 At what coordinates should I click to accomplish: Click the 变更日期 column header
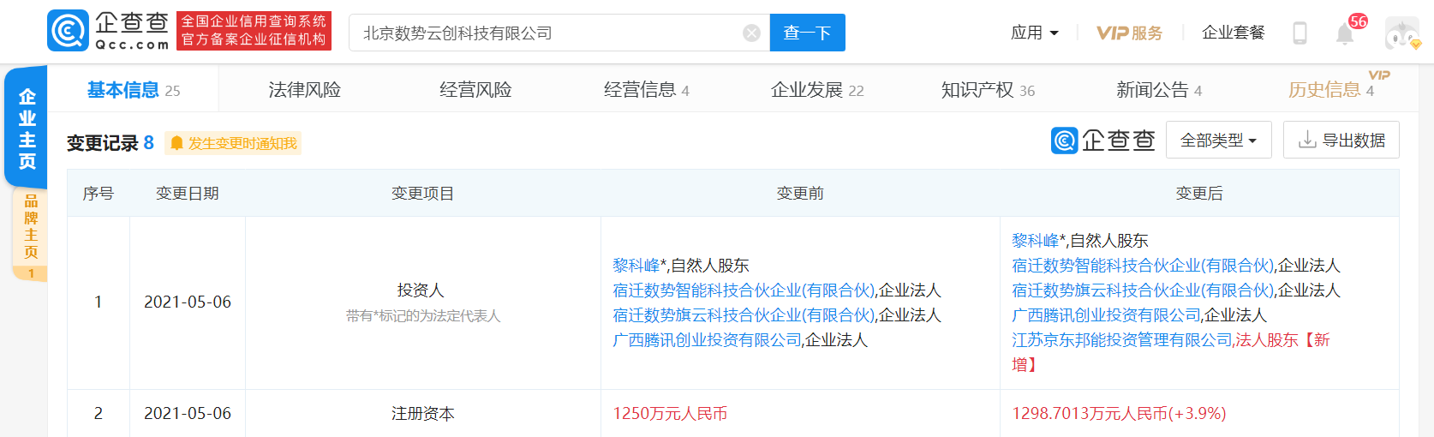point(187,194)
